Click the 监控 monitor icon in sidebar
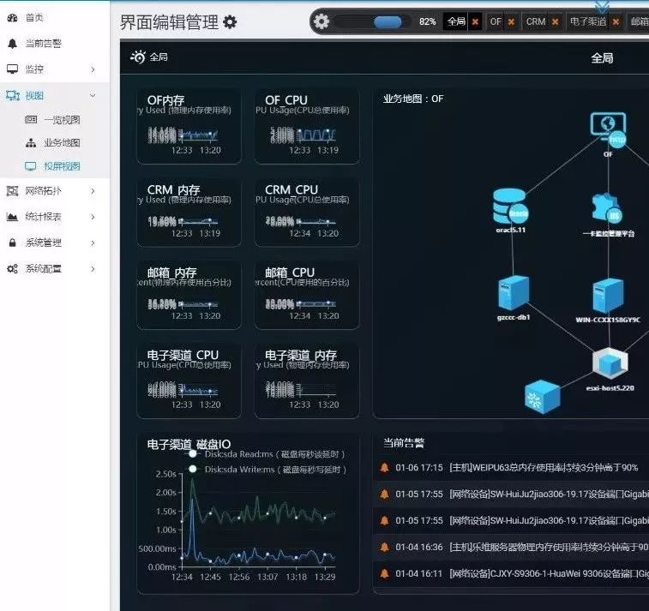The height and width of the screenshot is (611, 649). click(12, 69)
